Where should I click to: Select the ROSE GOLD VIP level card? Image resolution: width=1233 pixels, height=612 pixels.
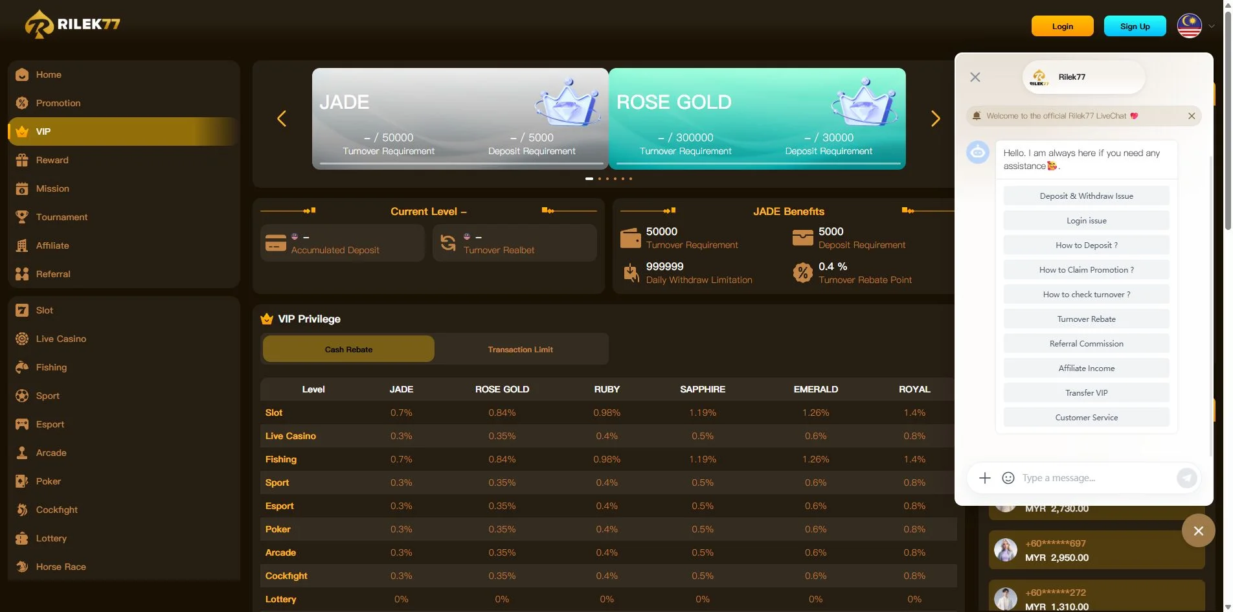(757, 119)
